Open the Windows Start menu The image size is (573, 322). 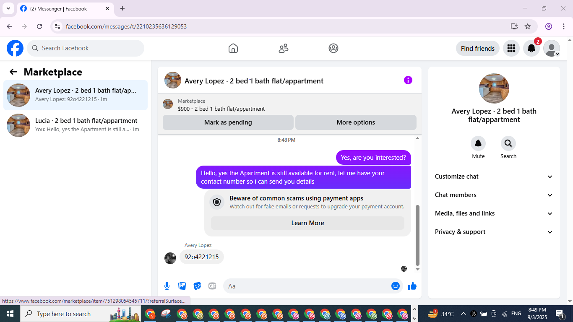pos(10,314)
